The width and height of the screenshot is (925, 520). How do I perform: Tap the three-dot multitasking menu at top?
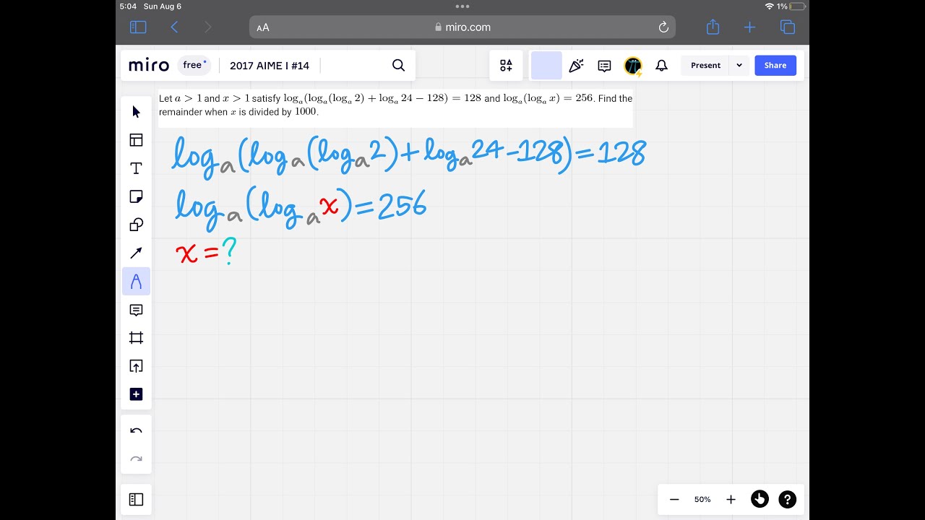[462, 6]
